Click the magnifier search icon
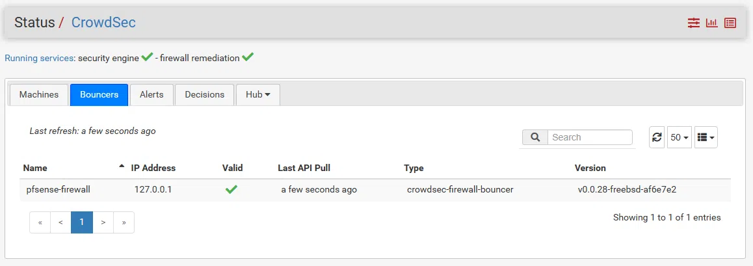This screenshot has width=753, height=266. [535, 137]
